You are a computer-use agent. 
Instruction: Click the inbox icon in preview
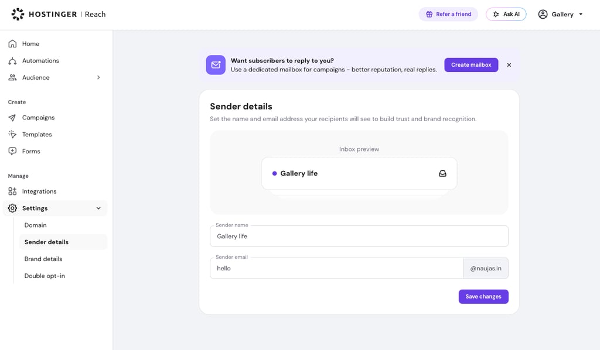[442, 173]
